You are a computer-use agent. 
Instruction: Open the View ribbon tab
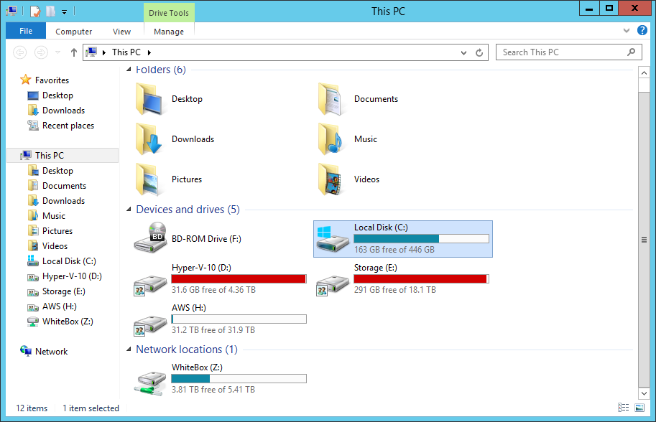121,32
